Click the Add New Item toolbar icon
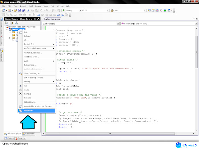The width and height of the screenshot is (199, 149). (x=10, y=10)
